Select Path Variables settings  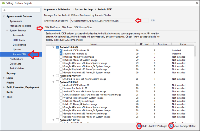[17, 68]
